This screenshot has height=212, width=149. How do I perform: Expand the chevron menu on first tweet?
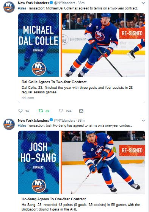[143, 3]
